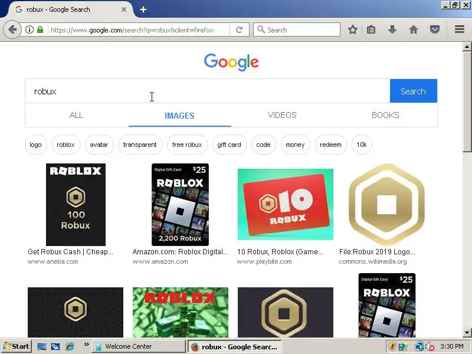Click the Google logo

[x=231, y=62]
